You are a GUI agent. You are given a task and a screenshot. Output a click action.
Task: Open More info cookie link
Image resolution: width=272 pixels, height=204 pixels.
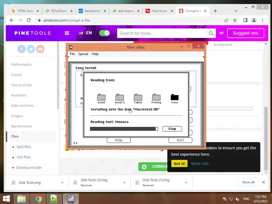[200, 164]
